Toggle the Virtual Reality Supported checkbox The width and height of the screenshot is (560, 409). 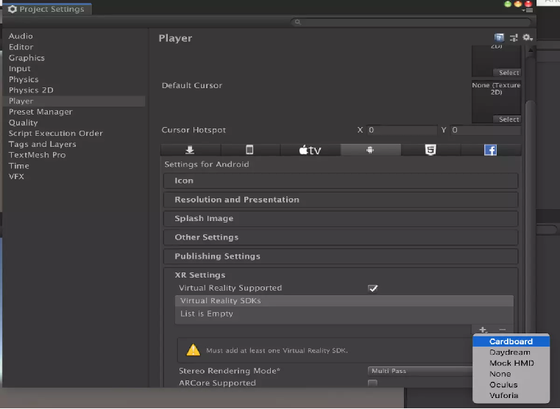[x=372, y=289]
